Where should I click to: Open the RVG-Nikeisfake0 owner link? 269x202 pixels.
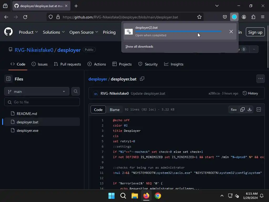click(34, 50)
